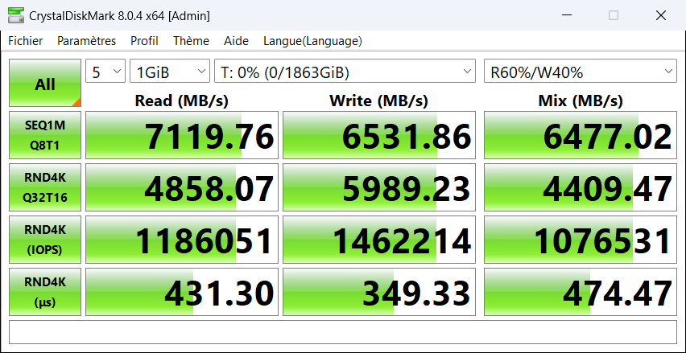Viewport: 686px width, 353px height.
Task: Open the Profil menu
Action: [x=144, y=41]
